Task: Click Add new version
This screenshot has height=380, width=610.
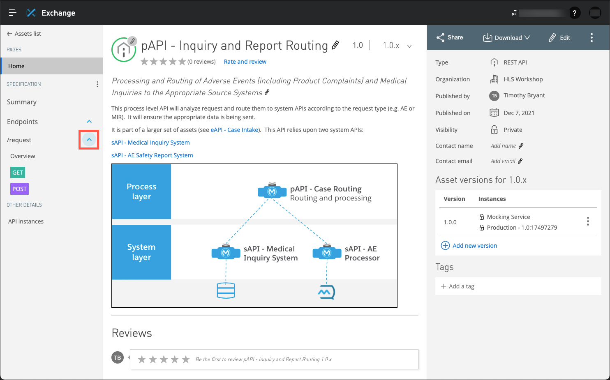Action: (469, 246)
